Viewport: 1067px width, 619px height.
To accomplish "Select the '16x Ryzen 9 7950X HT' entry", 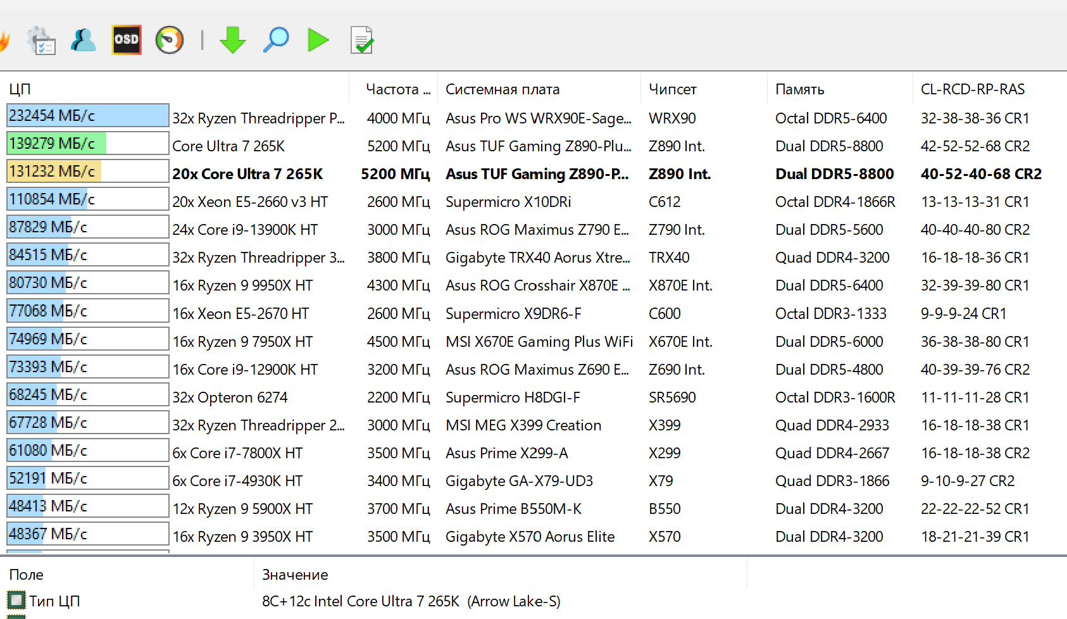I will tap(242, 342).
